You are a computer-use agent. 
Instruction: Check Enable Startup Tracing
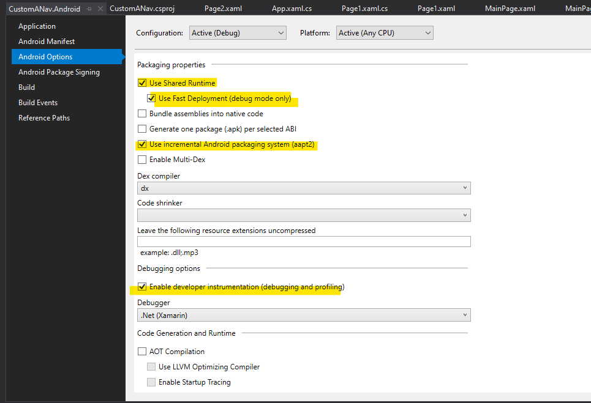(x=151, y=382)
